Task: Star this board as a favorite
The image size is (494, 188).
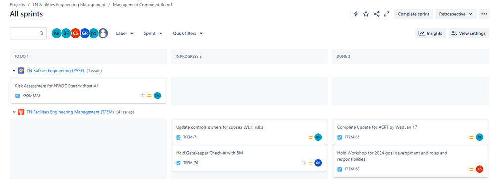Action: click(366, 14)
